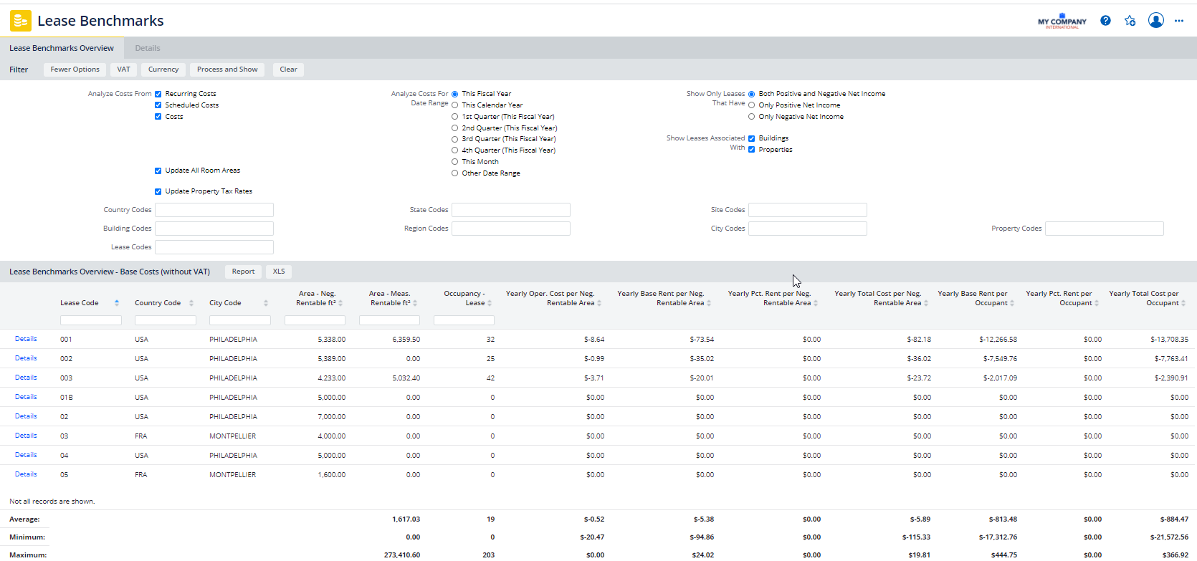Select the Lease Benchmarks Overview tab
The image size is (1197, 561).
click(62, 48)
